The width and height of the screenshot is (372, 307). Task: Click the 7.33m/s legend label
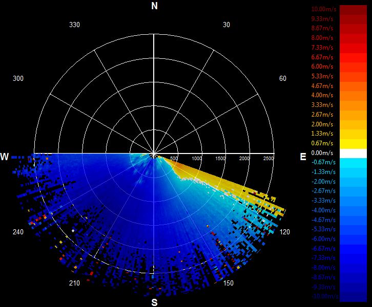[322, 48]
